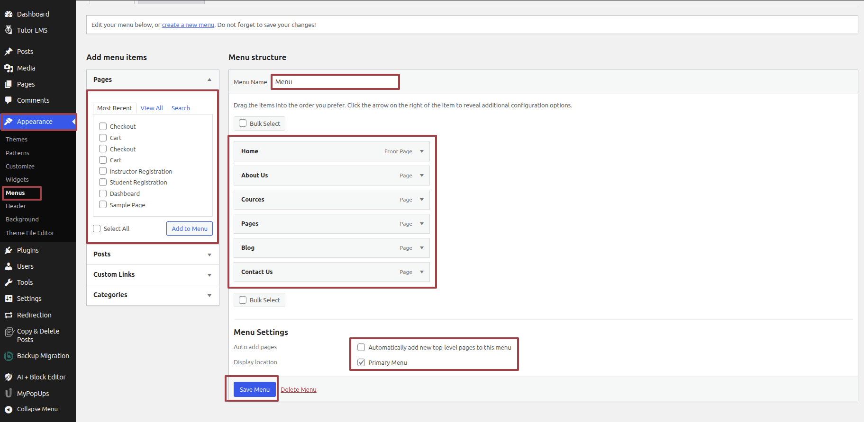The image size is (864, 422).
Task: Click the Comments speech bubble icon
Action: [9, 100]
